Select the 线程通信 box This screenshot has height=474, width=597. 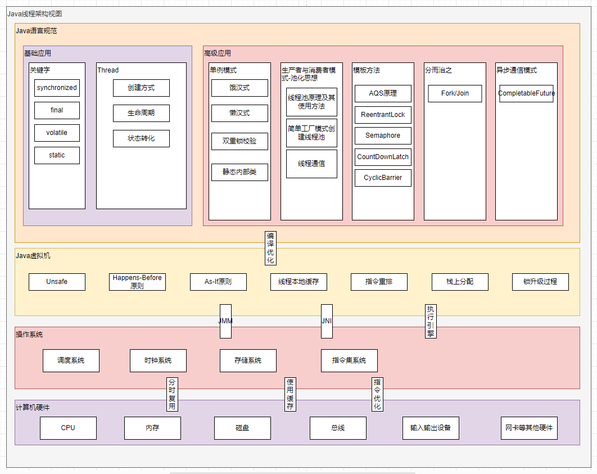pyautogui.click(x=311, y=164)
